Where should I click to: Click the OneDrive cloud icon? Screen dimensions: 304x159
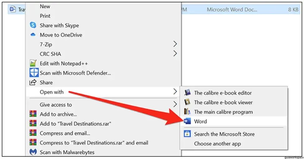coord(33,35)
